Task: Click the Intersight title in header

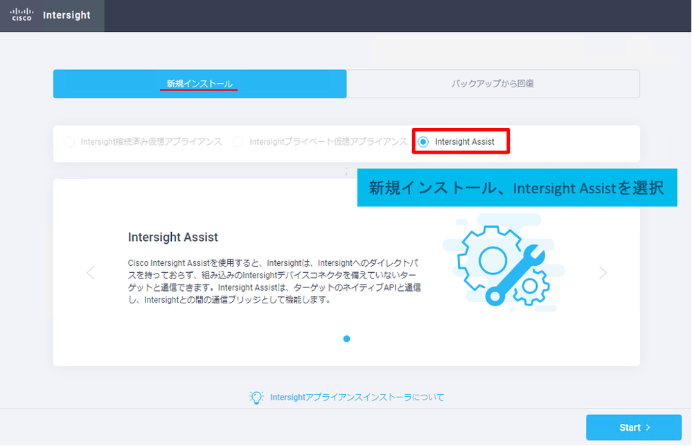Action: tap(66, 15)
